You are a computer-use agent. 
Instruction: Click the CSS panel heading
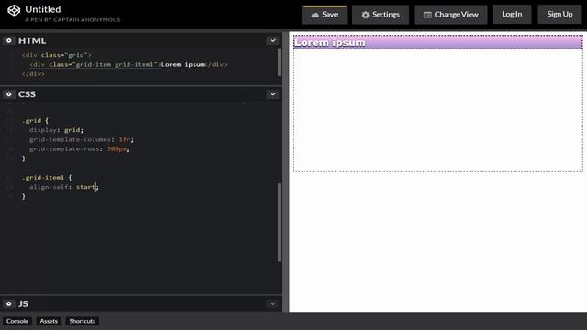[27, 94]
